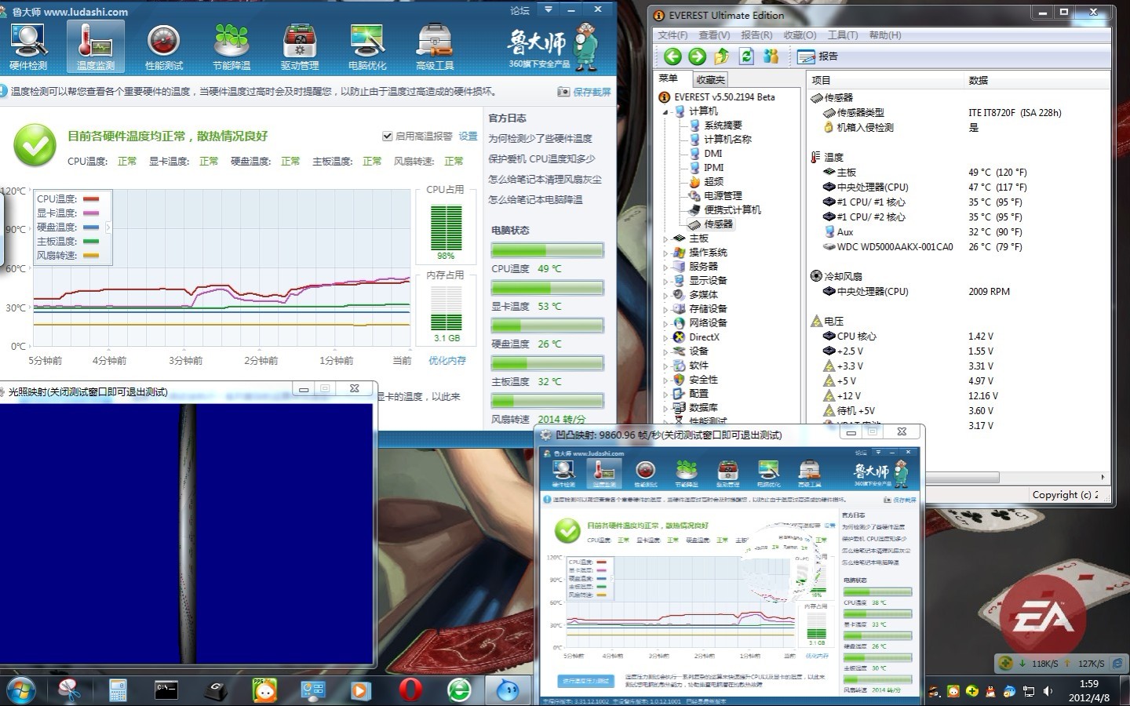This screenshot has width=1130, height=706.
Task: Open the 硬件检测 hardware detection tool
Action: coord(28,46)
